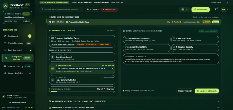Click the Stage 4 of 6 badge
This screenshot has width=233, height=110.
[100, 101]
